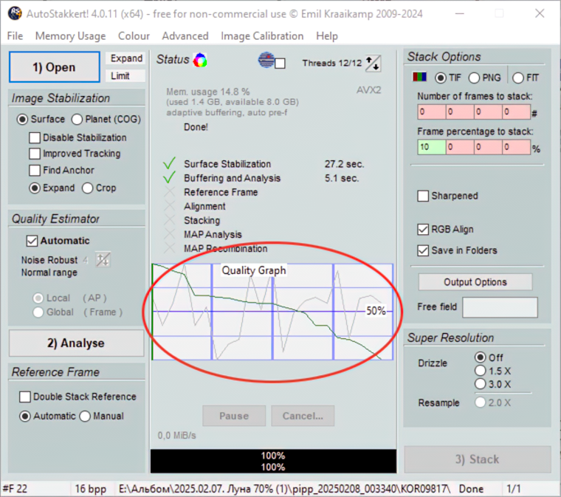
Task: Click the 50% marker on Quality Graph
Action: (x=376, y=311)
